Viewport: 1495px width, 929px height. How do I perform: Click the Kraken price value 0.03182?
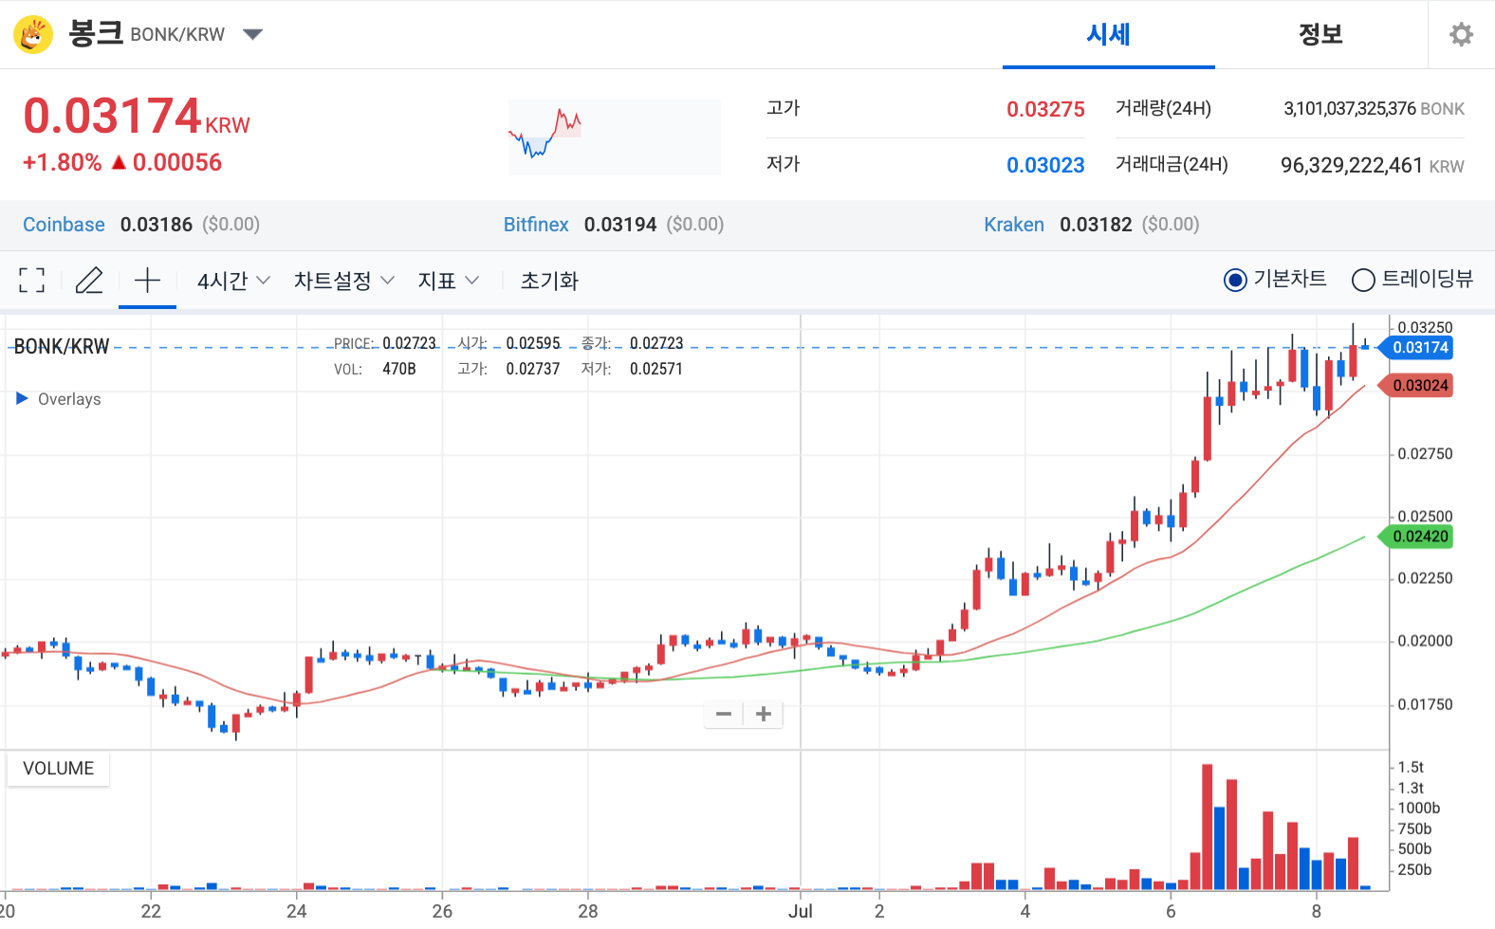point(1096,225)
